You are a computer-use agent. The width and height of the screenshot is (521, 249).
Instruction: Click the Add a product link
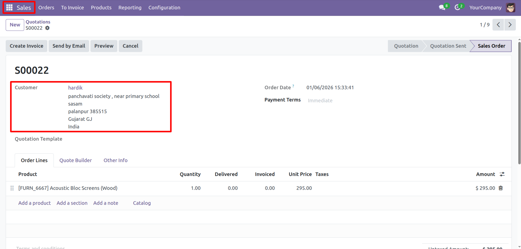[34, 203]
